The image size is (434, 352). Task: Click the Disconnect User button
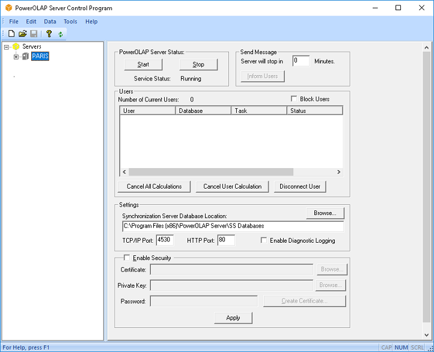pyautogui.click(x=300, y=187)
